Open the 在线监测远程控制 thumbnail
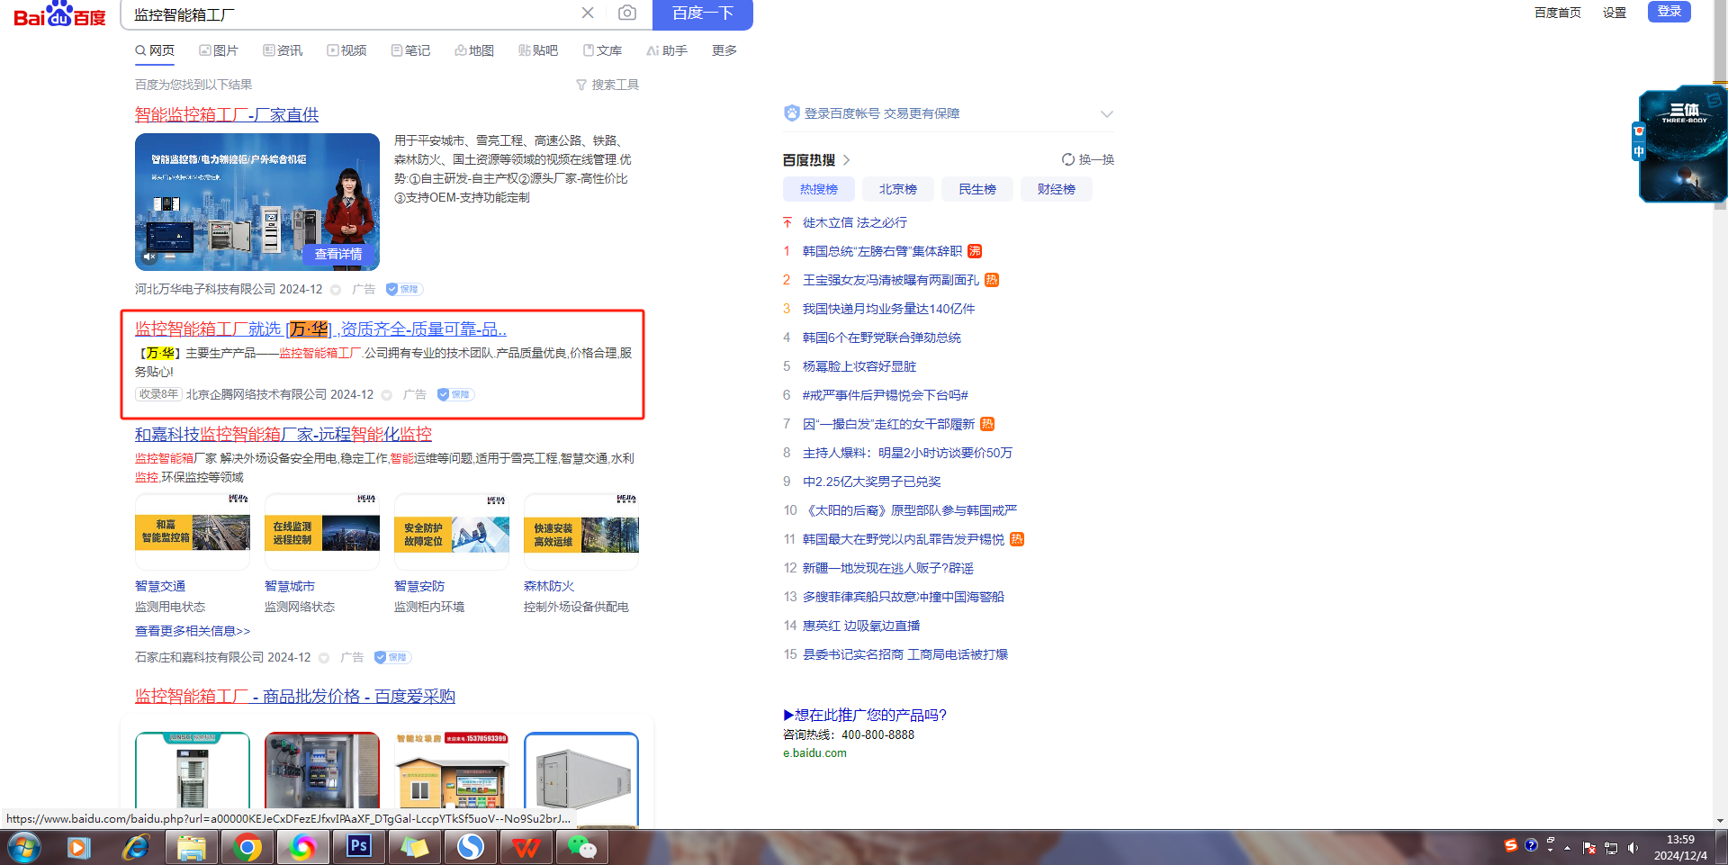The image size is (1728, 865). pyautogui.click(x=322, y=531)
